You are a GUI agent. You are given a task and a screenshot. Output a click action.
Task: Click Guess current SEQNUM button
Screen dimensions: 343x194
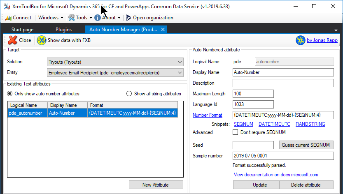(x=306, y=145)
